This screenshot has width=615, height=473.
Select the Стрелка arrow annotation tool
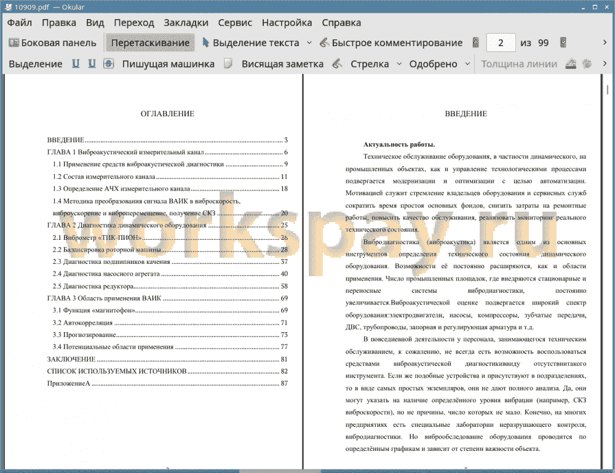point(370,64)
